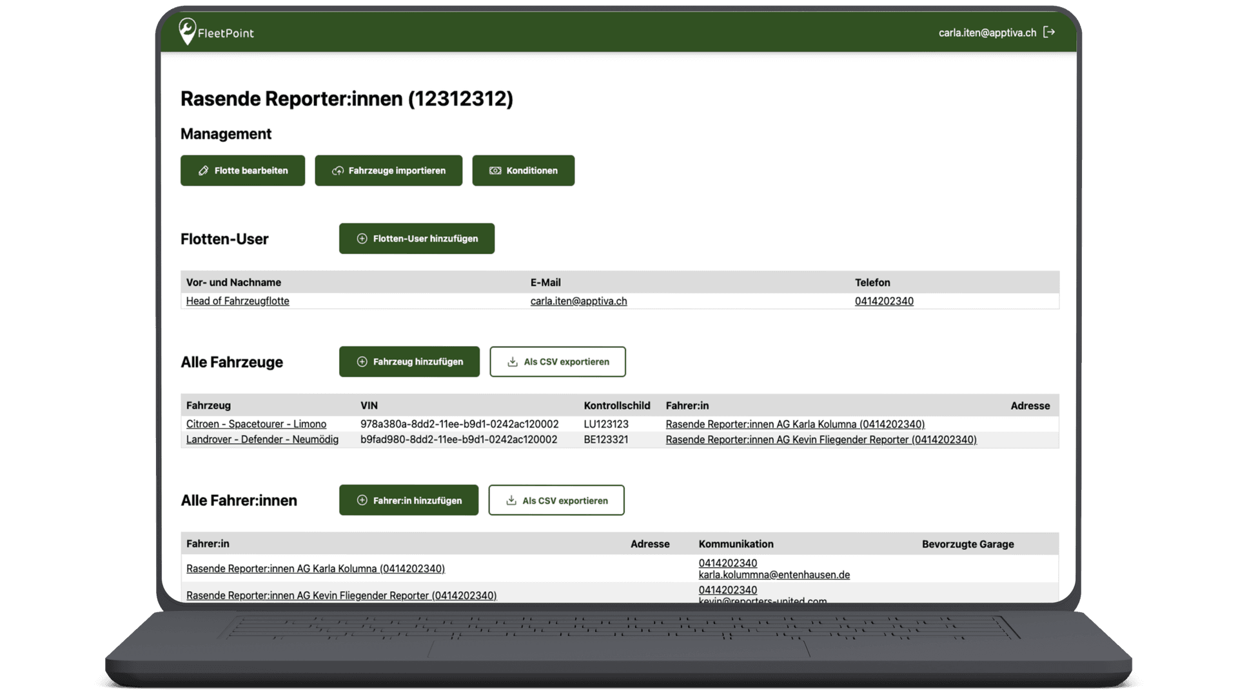Screen dimensions: 1238x696
Task: Click plus icon on Fahrer:in hinzufügen
Action: (x=362, y=500)
